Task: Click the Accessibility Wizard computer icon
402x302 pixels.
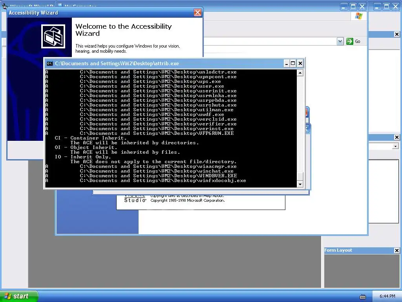Action: coord(53,36)
